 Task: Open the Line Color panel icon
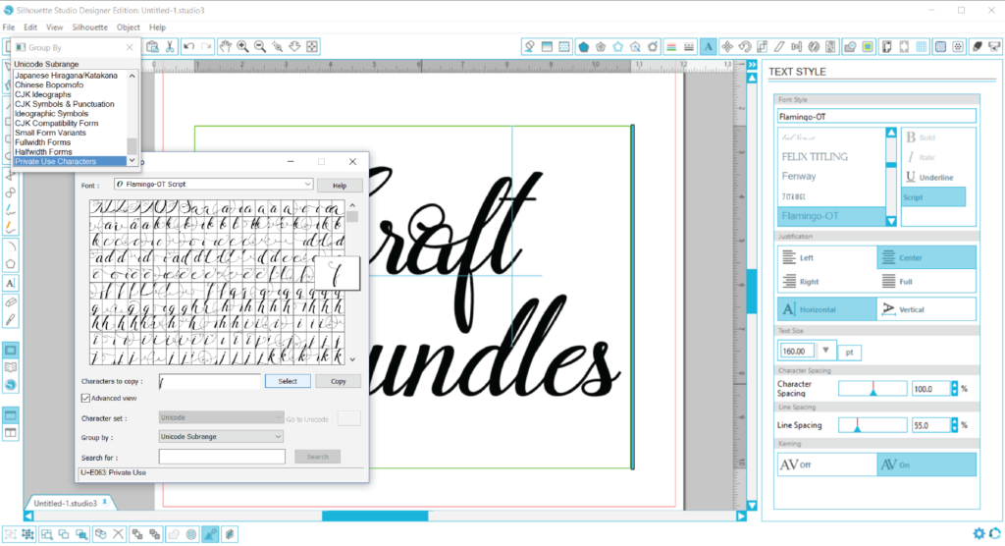(671, 47)
